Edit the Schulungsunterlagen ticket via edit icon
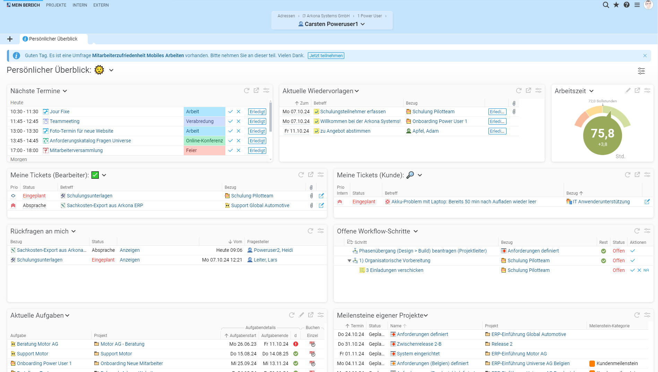Screen dimensions: 658x372 pyautogui.click(x=321, y=196)
